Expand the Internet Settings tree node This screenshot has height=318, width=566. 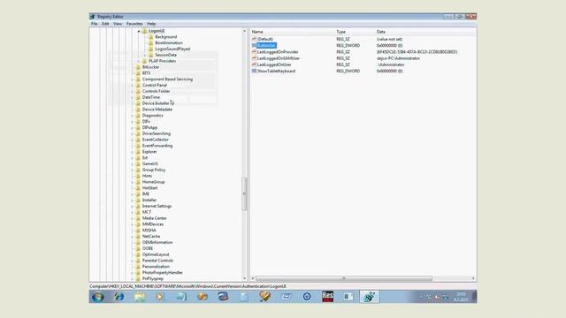[132, 206]
